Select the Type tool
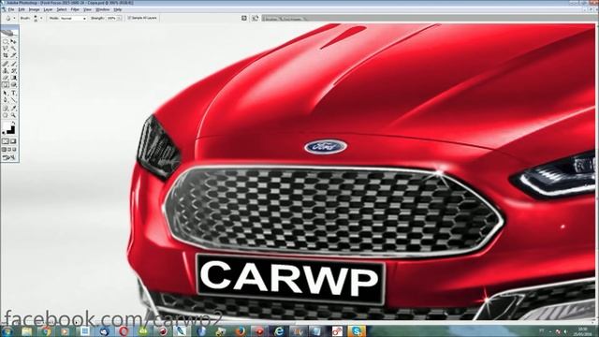The width and height of the screenshot is (599, 337). point(14,93)
